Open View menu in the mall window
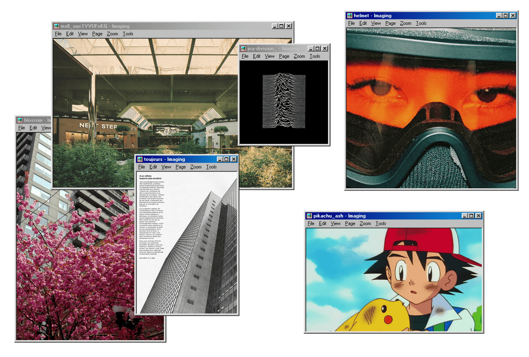Viewport: 529px width, 357px height. (x=83, y=34)
